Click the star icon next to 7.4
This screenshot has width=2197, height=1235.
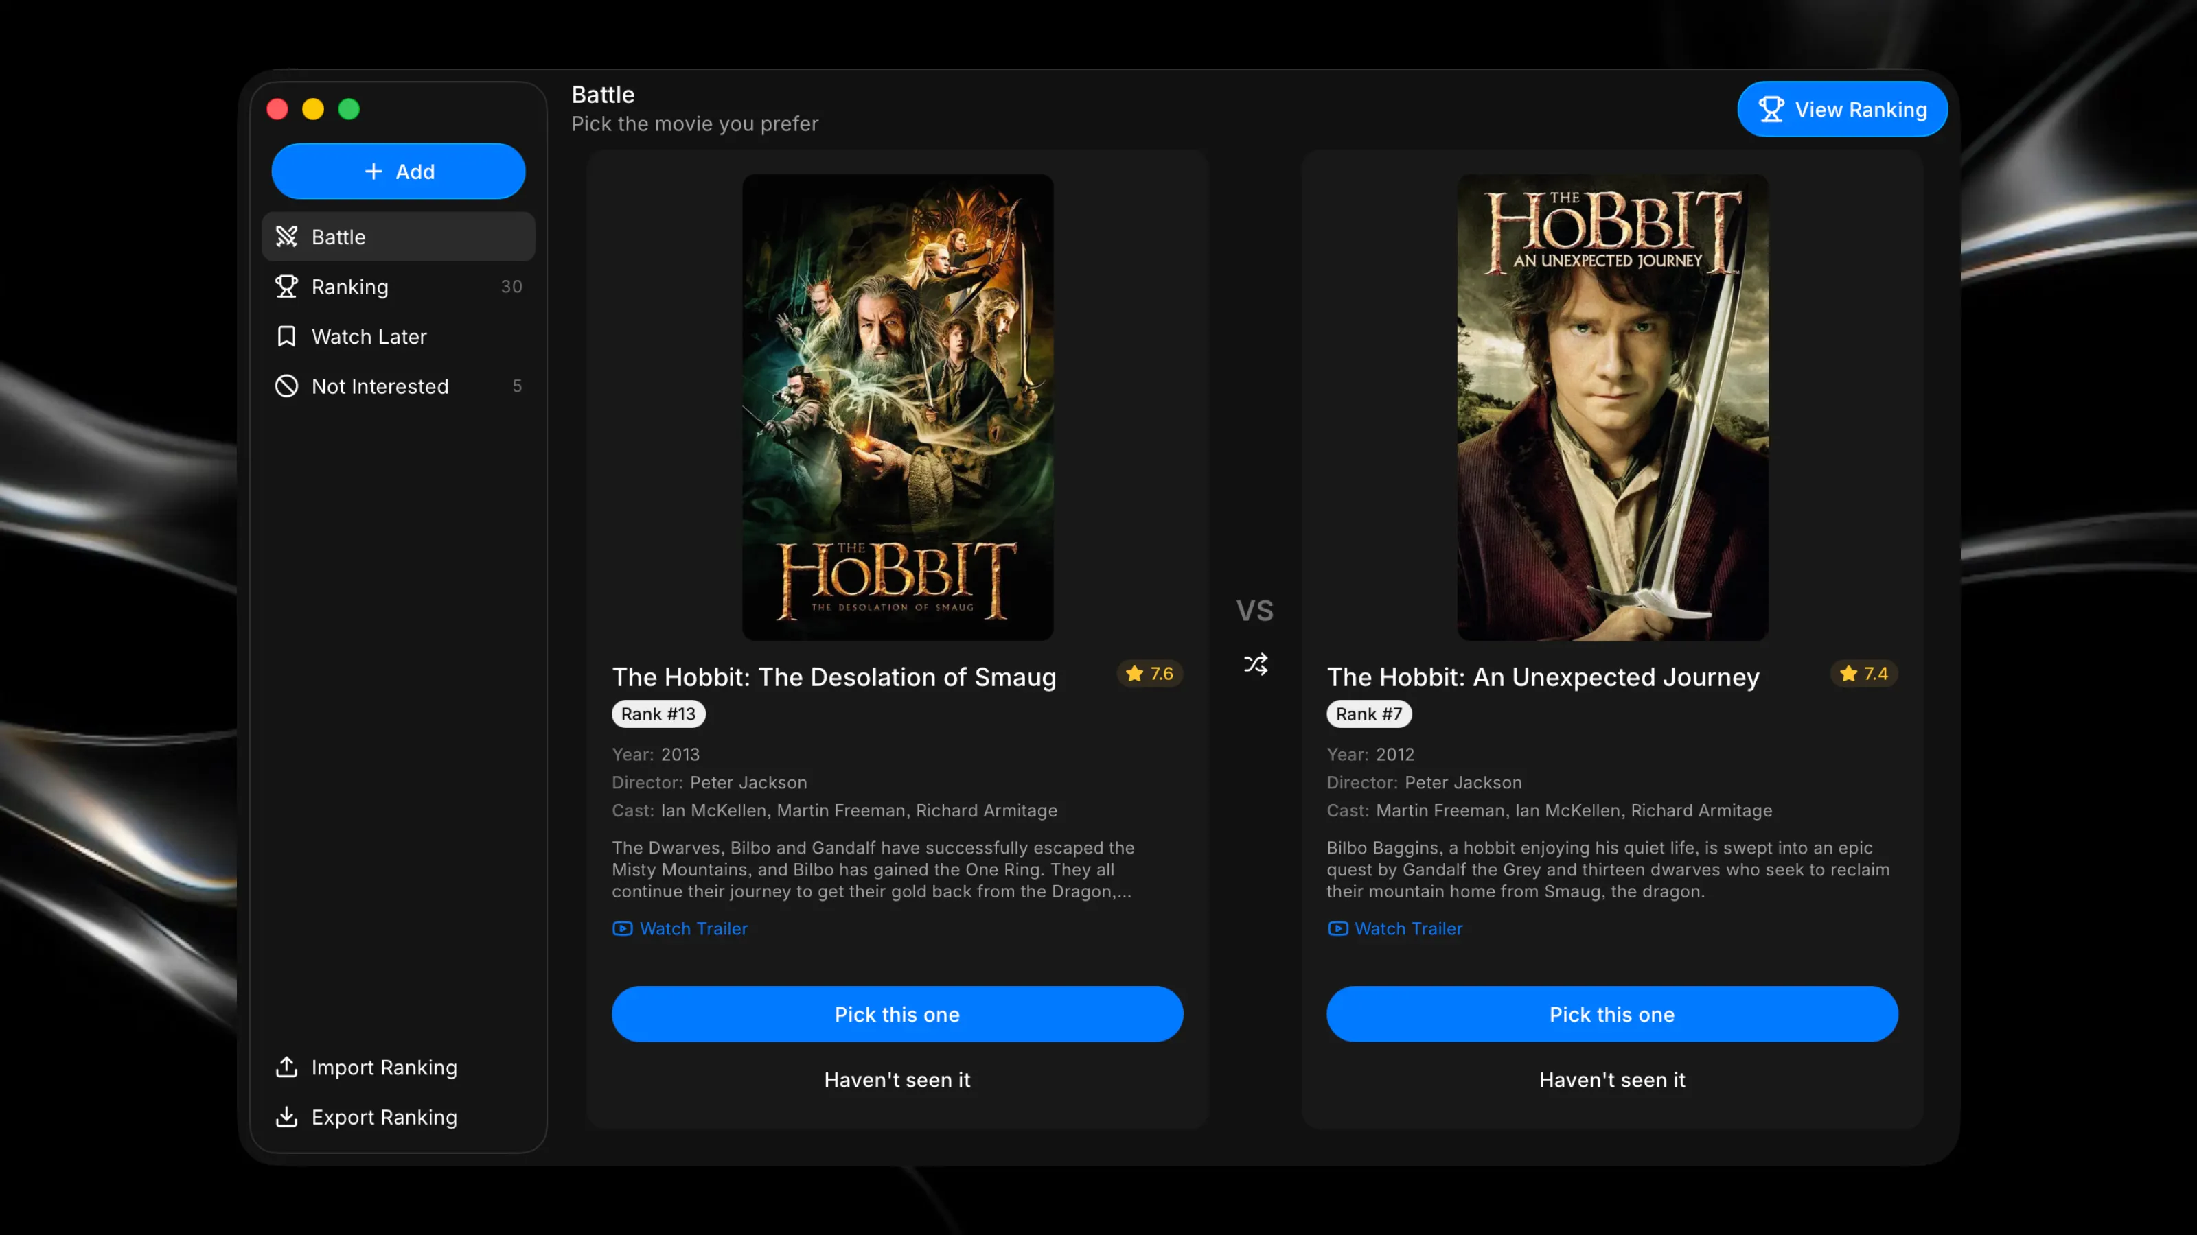[x=1848, y=673]
